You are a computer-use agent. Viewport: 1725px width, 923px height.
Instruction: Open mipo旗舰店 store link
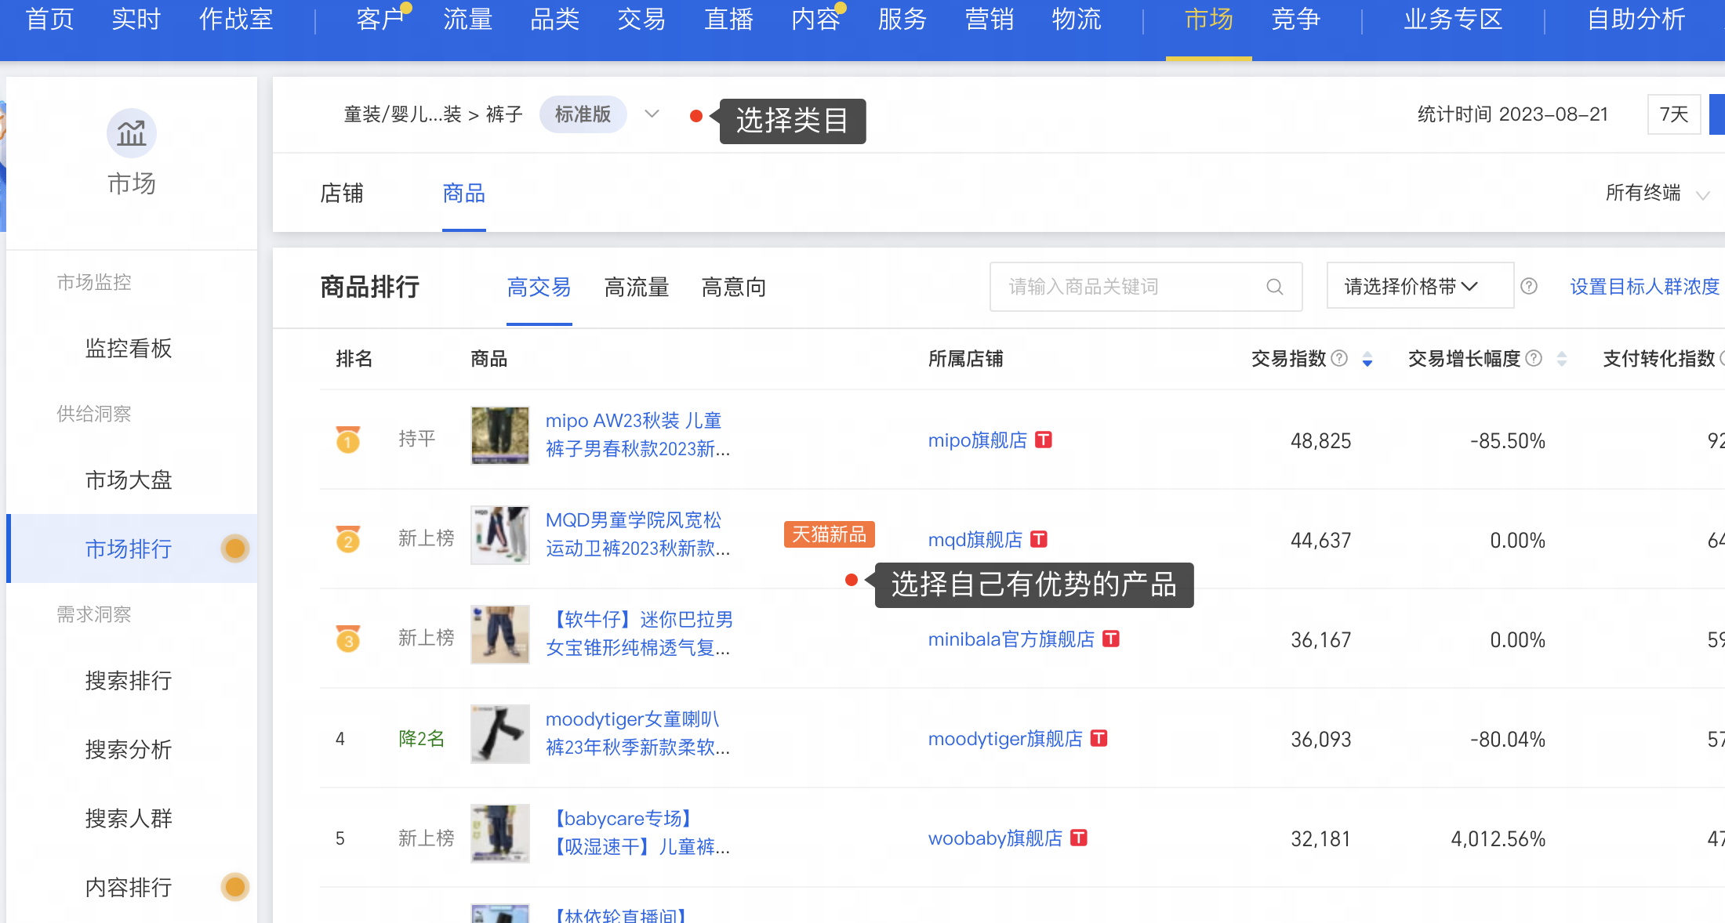(978, 440)
